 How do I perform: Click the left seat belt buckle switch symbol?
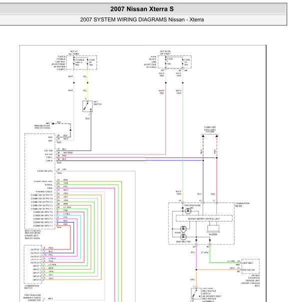click(196, 294)
